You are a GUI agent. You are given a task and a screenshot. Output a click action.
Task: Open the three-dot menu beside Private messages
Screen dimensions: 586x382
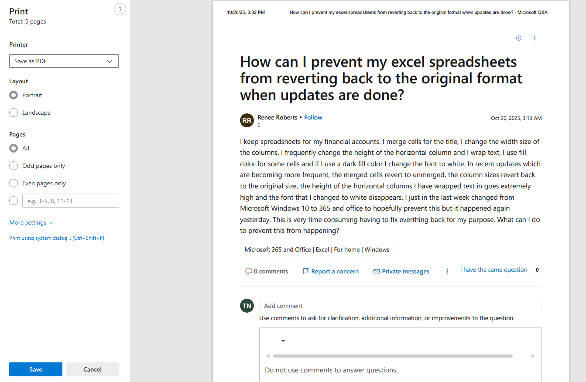coord(447,271)
